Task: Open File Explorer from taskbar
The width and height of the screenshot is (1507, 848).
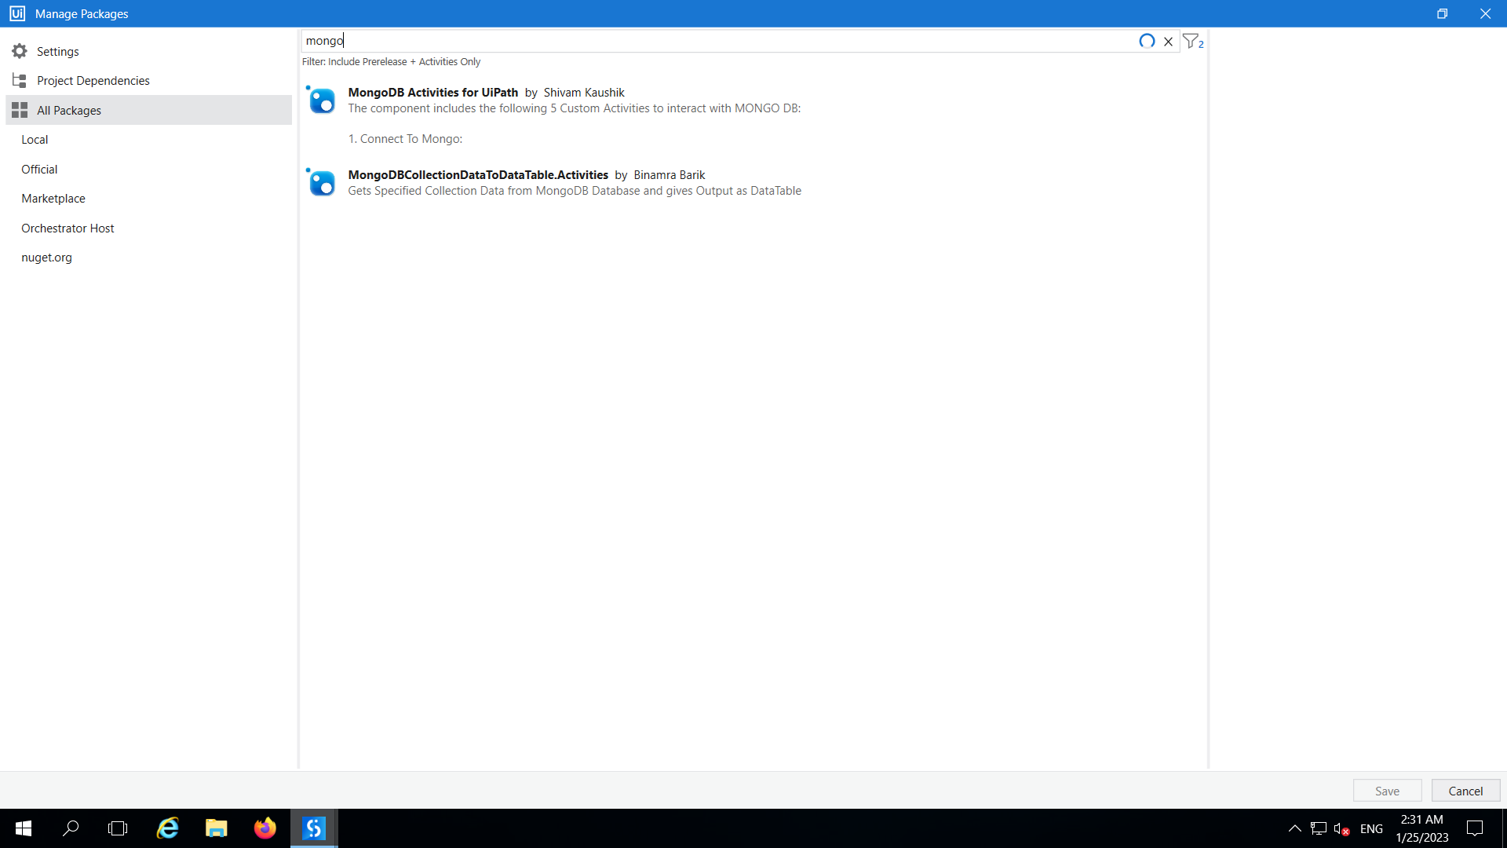Action: pyautogui.click(x=216, y=828)
